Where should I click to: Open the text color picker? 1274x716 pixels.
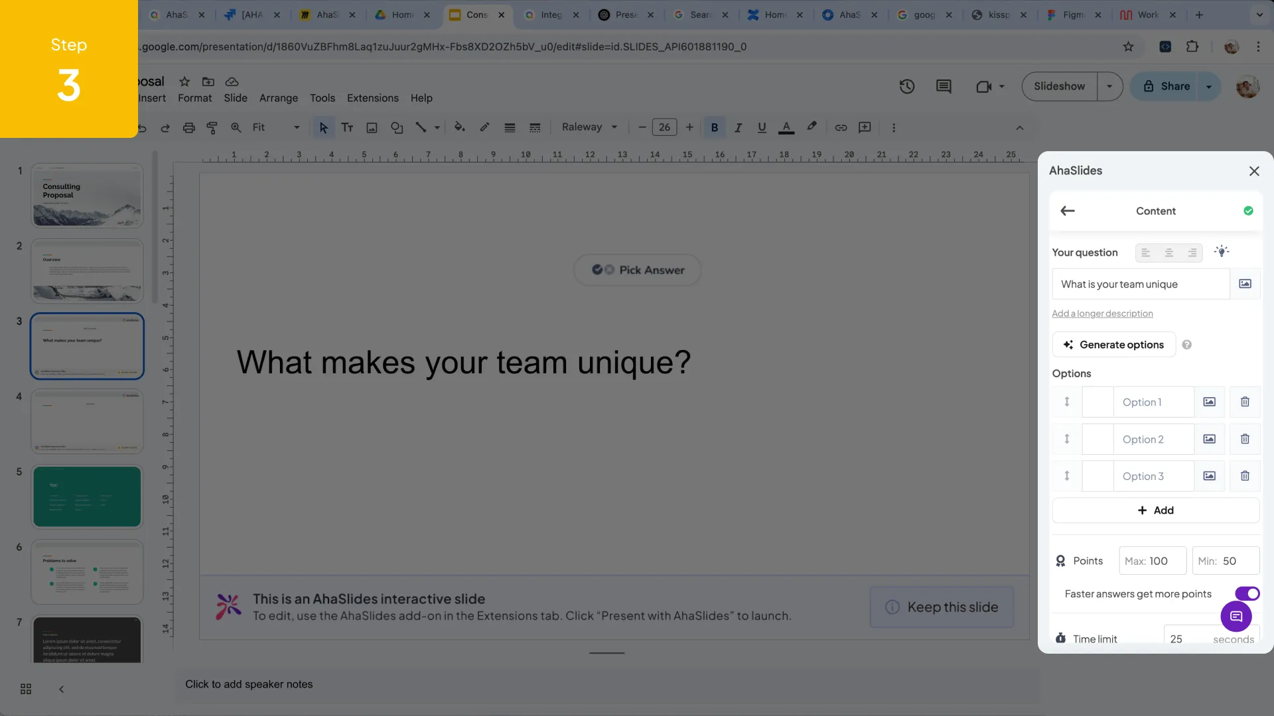coord(786,127)
